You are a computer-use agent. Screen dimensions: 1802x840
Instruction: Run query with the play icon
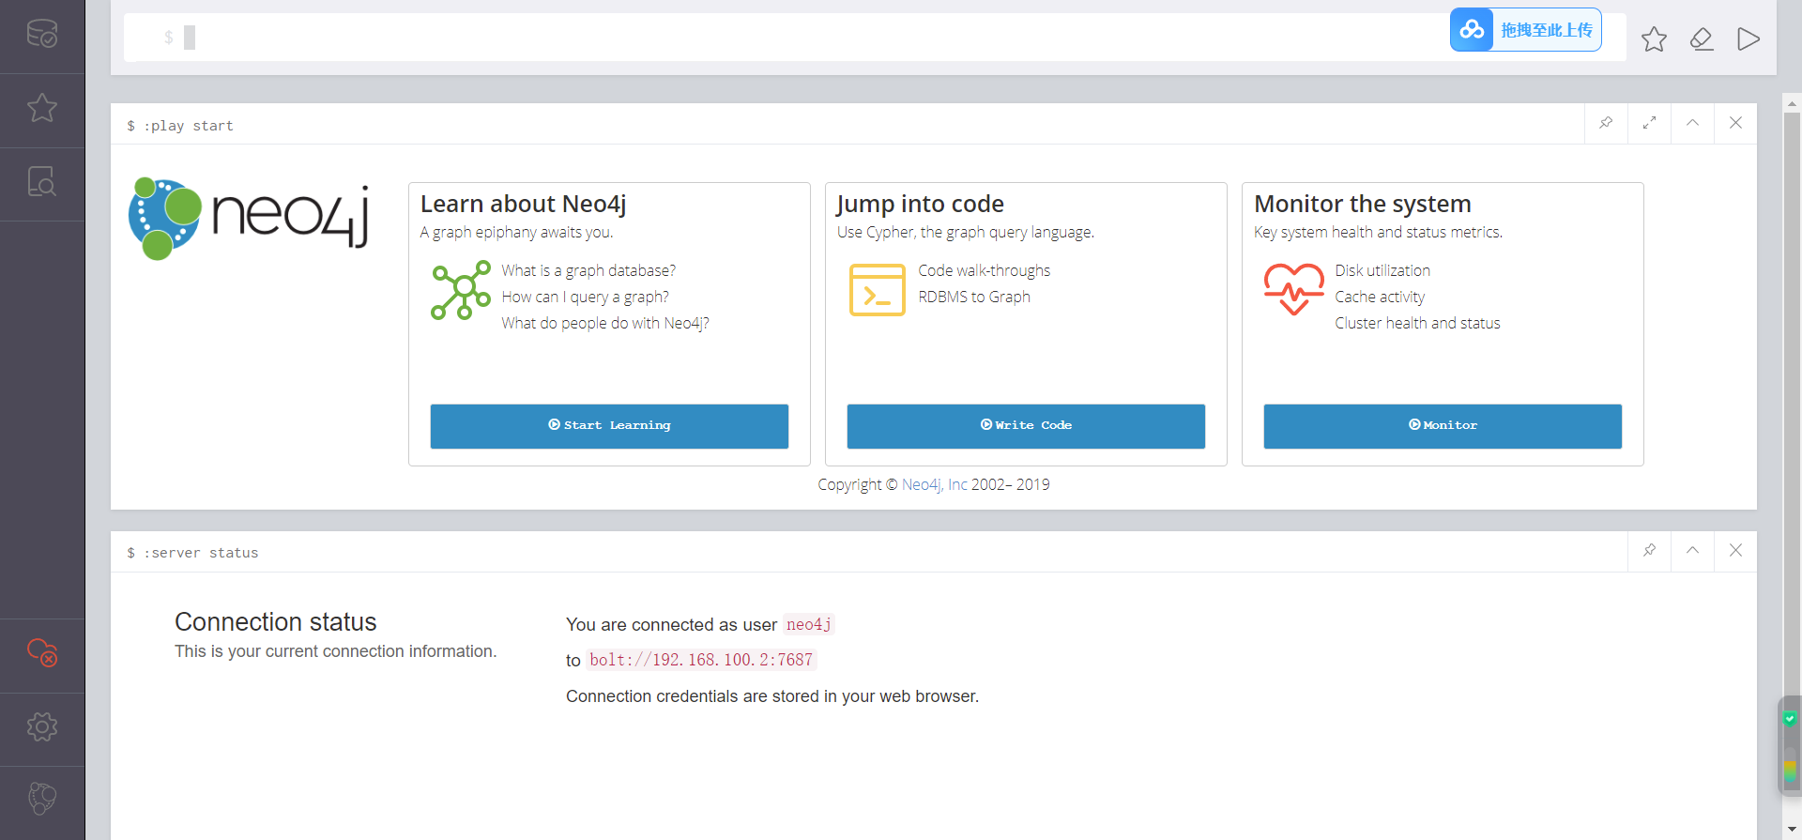point(1748,39)
